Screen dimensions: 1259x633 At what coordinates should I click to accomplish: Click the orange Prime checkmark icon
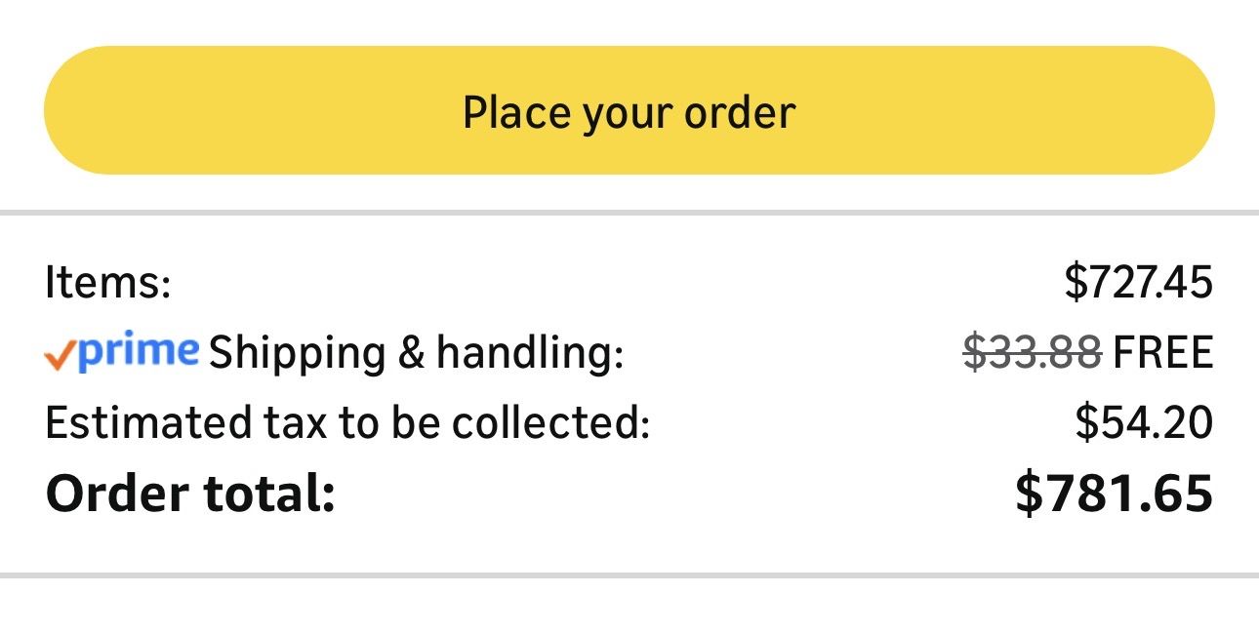click(x=59, y=357)
